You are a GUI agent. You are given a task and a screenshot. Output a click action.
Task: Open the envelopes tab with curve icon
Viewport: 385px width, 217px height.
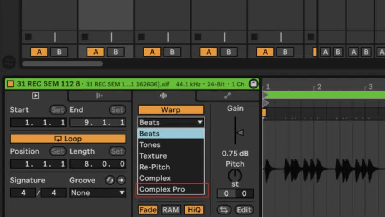228,96
